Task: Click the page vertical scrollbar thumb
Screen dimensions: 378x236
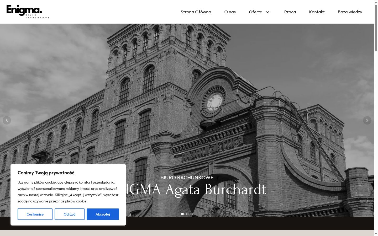Action: pyautogui.click(x=376, y=28)
